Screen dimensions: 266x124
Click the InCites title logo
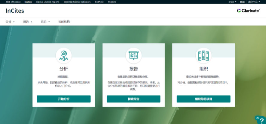tap(15, 11)
